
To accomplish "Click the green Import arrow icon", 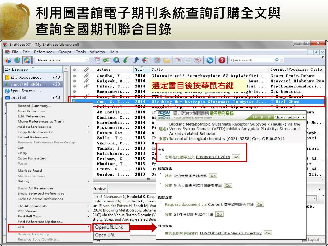I will 126,60.
